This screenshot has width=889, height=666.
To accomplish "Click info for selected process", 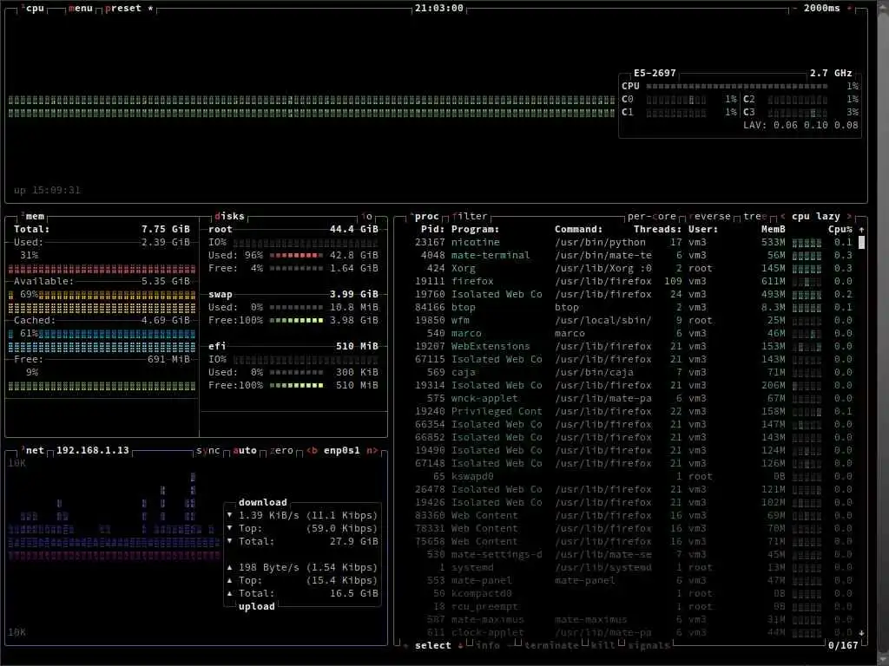I will tap(488, 645).
